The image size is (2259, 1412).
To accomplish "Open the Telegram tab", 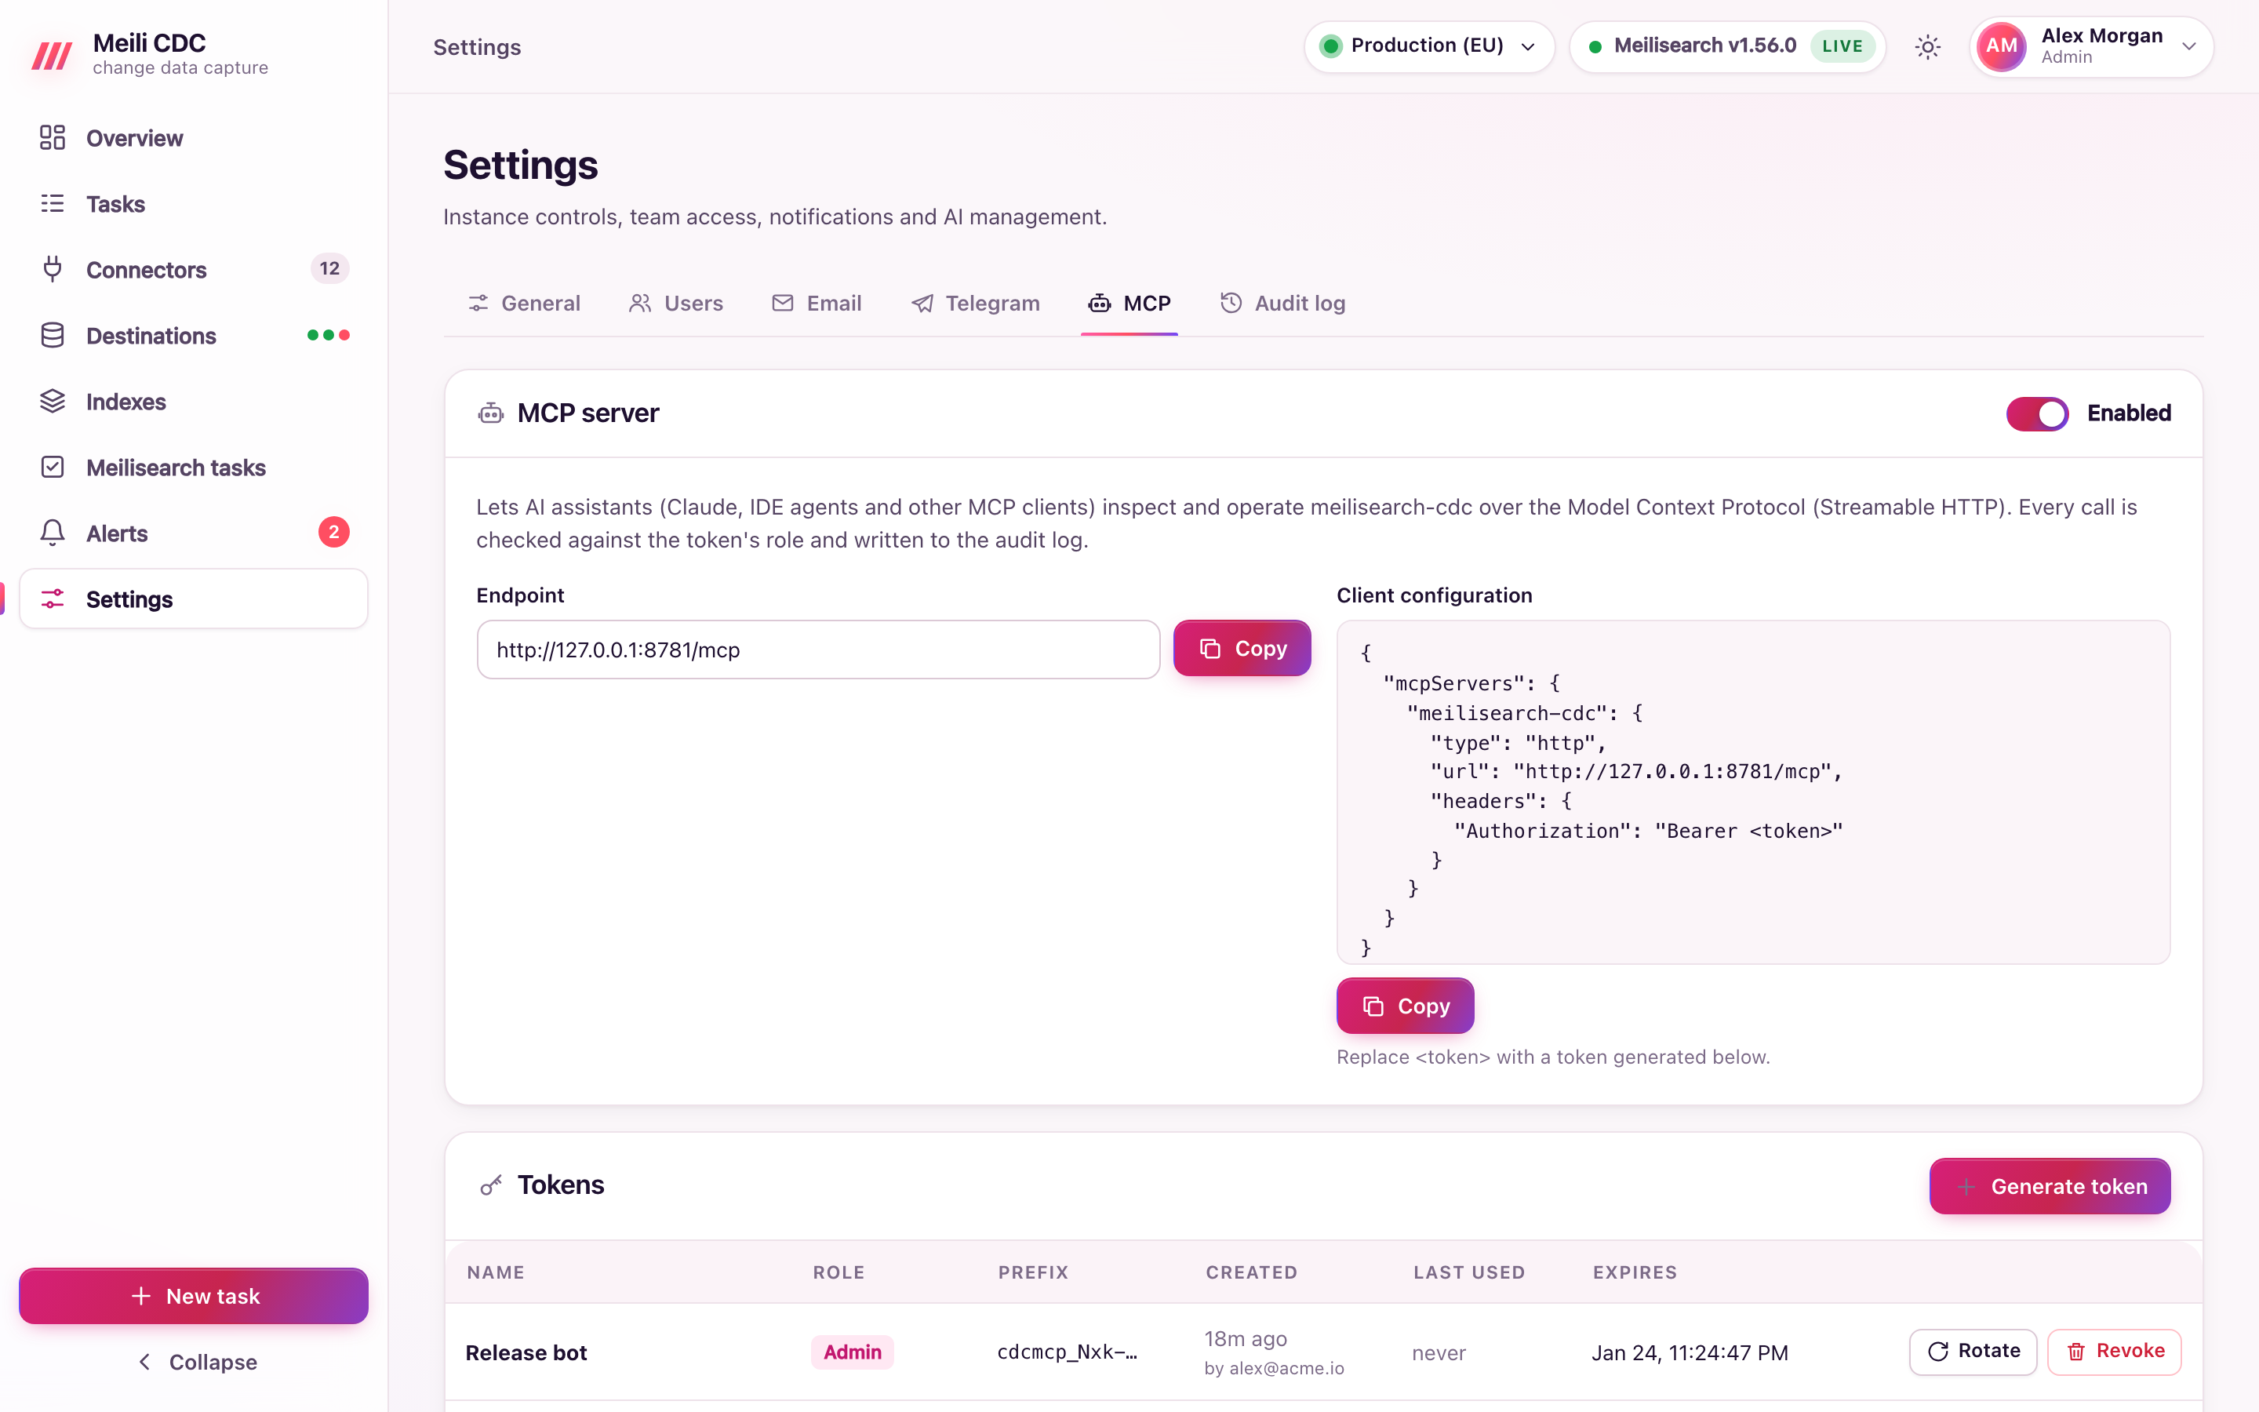I will pos(976,304).
